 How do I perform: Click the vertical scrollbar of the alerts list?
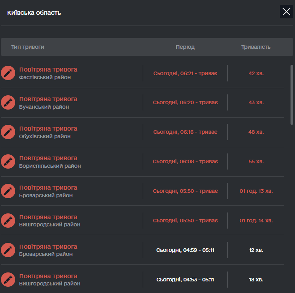(292, 95)
